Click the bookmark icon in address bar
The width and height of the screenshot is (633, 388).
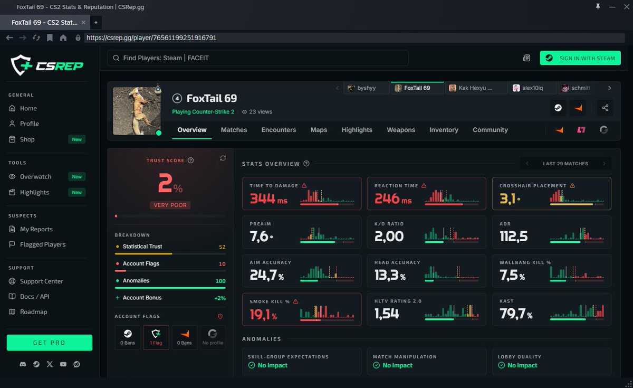coord(50,38)
